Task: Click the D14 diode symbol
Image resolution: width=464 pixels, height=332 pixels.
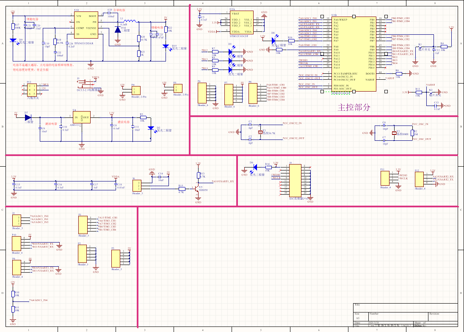Action: 118,30
